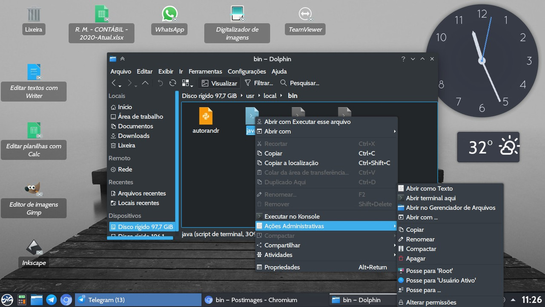Refresh the Dolphin folder view

[x=172, y=83]
